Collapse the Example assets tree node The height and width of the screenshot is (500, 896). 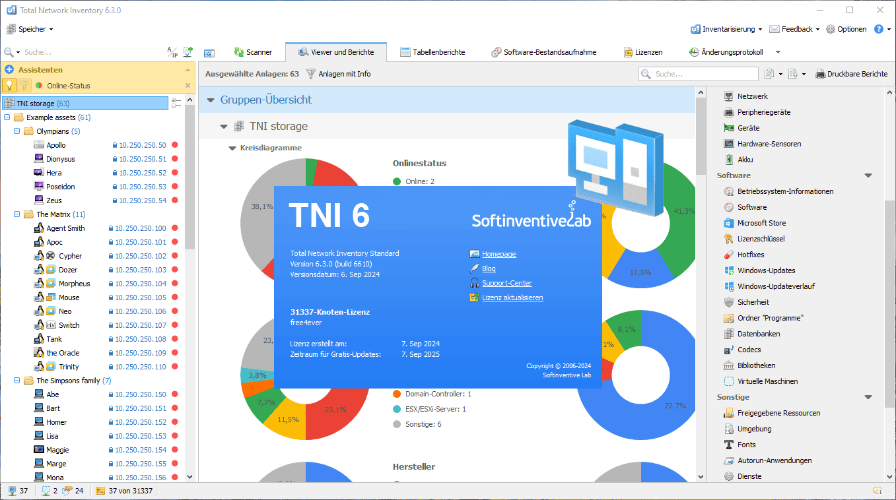click(x=7, y=117)
